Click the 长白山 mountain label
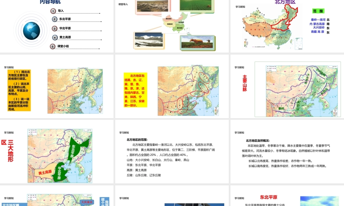This screenshot has height=206, width=344. click(324, 91)
